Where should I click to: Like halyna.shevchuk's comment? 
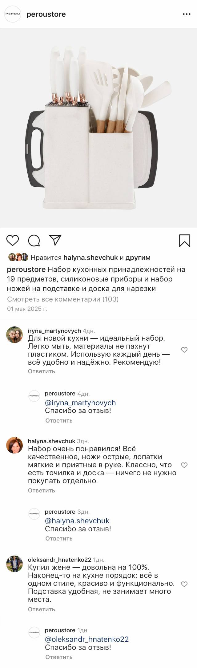[x=184, y=465]
